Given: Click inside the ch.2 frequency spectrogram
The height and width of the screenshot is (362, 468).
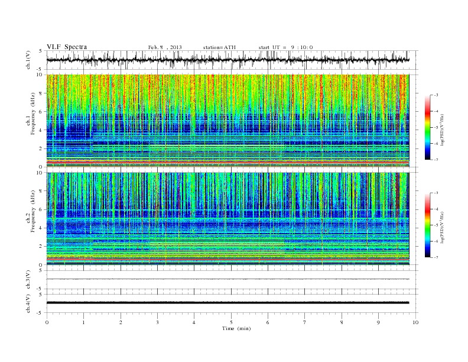Looking at the screenshot, I should click(x=228, y=219).
